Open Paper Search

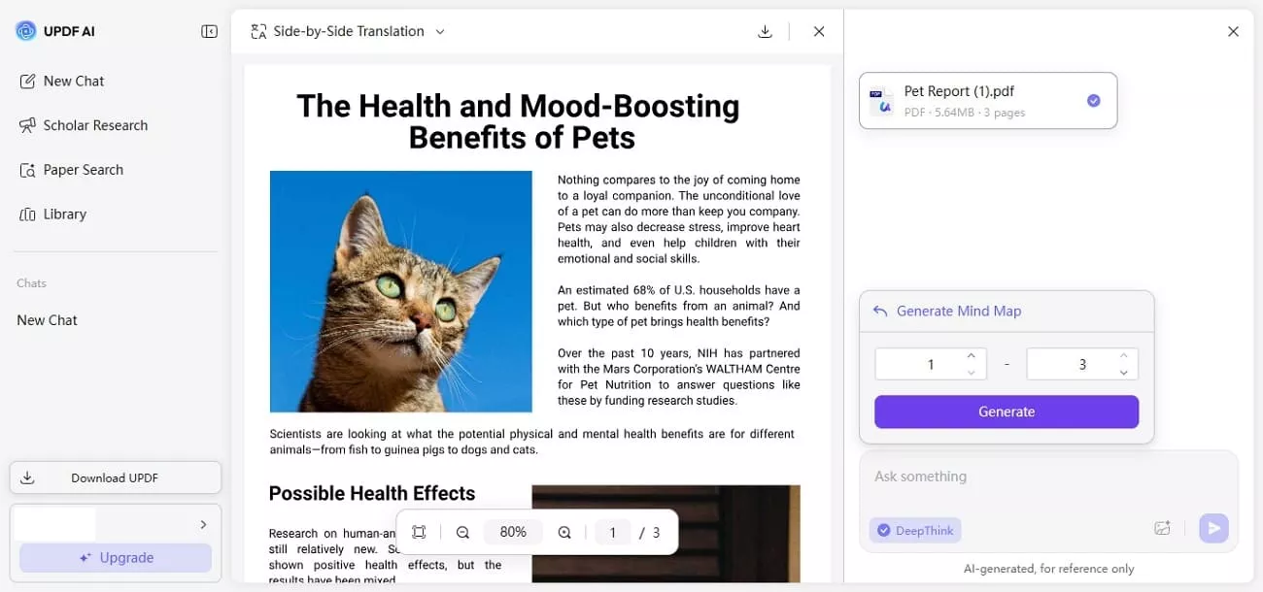pyautogui.click(x=72, y=170)
